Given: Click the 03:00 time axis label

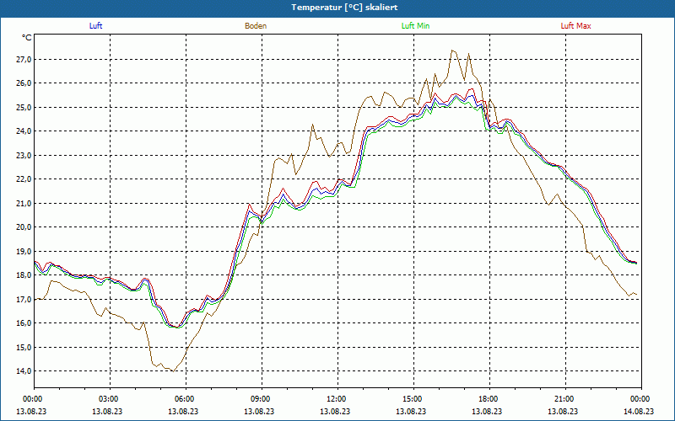Looking at the screenshot, I should (x=109, y=399).
